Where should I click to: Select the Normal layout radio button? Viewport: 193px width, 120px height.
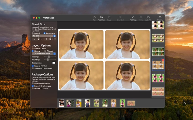[x=33, y=51]
